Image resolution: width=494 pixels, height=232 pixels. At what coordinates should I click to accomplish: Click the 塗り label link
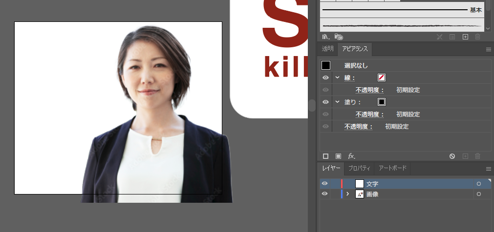point(352,102)
